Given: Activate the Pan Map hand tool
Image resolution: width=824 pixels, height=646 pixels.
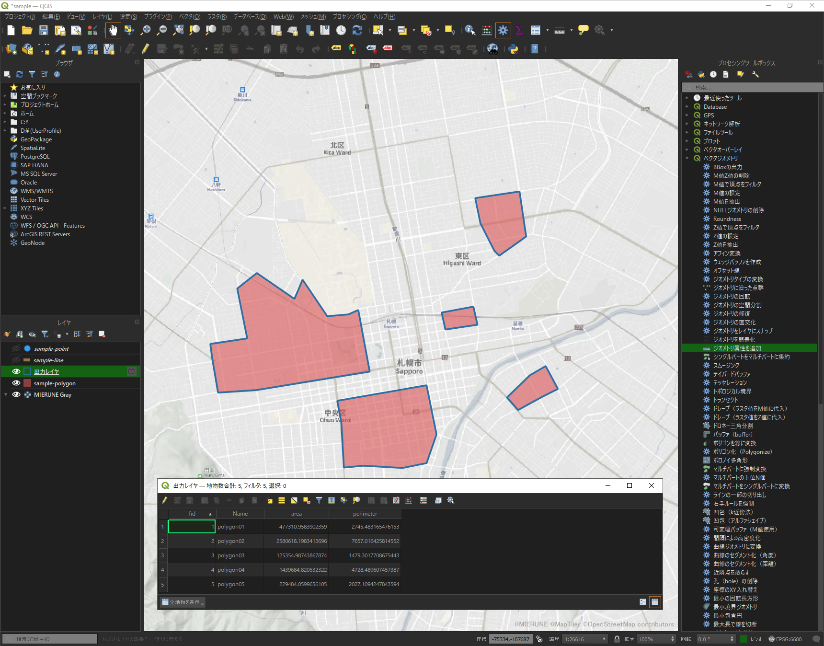Looking at the screenshot, I should point(113,30).
